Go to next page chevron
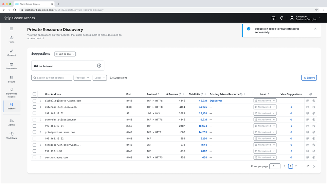 click(x=314, y=166)
